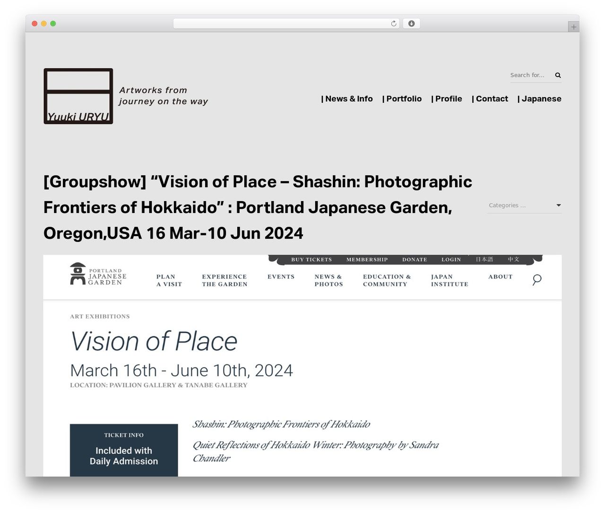Click the green fullscreen window button
Viewport: 605px width, 513px height.
pyautogui.click(x=53, y=24)
